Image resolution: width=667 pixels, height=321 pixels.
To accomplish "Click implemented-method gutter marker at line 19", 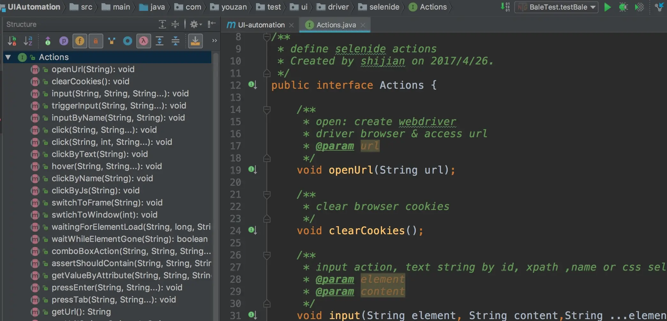I will pyautogui.click(x=252, y=169).
